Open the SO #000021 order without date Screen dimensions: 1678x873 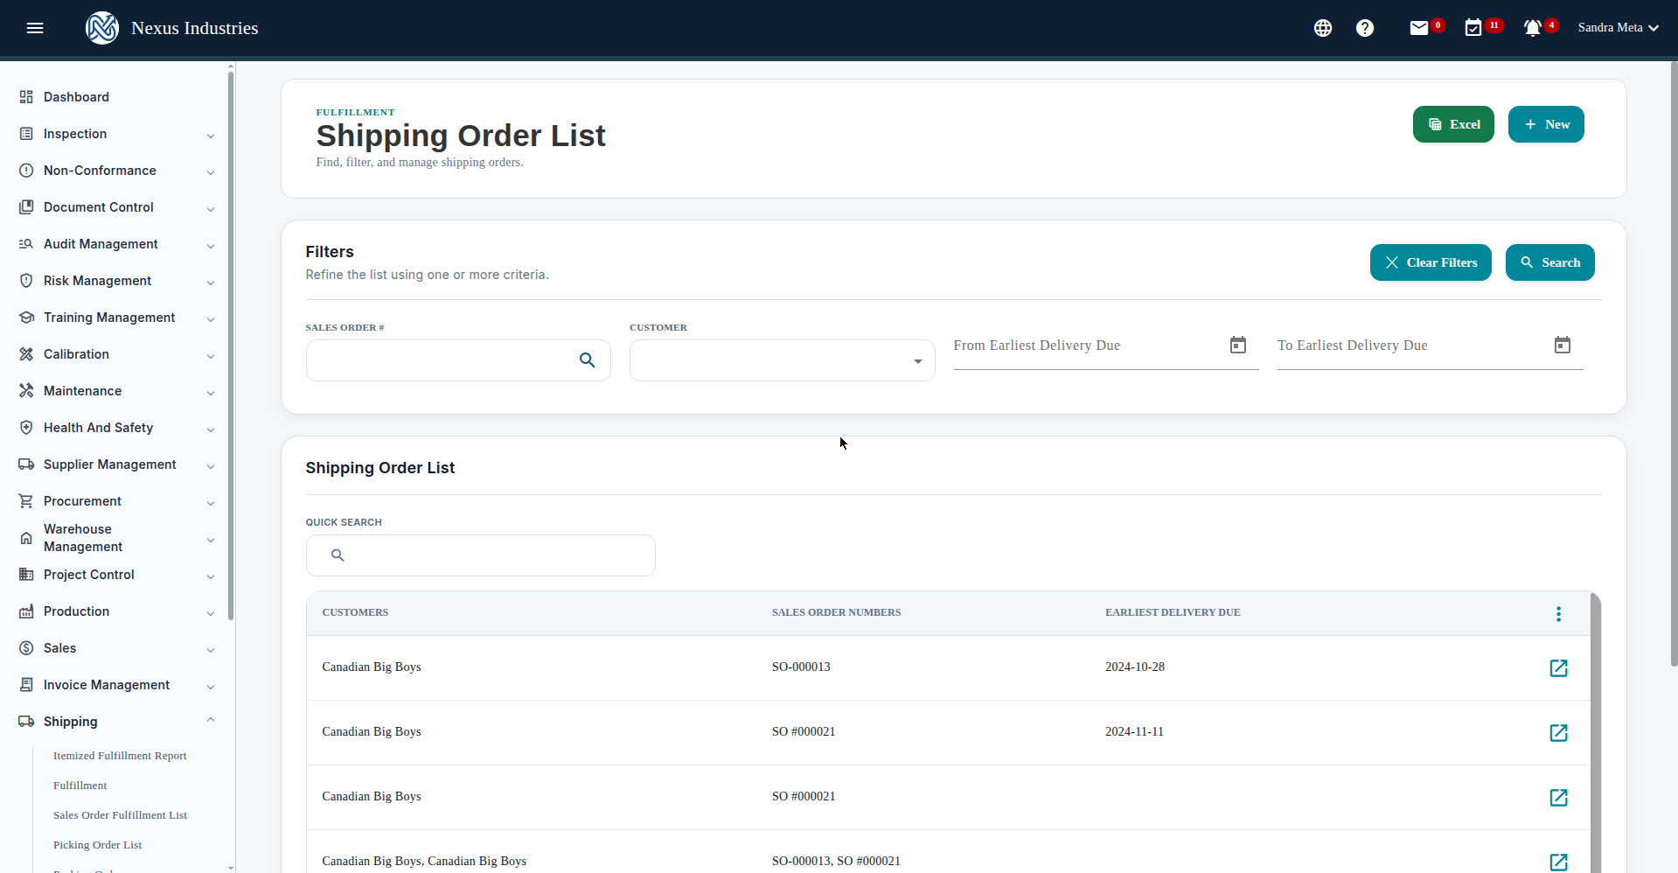click(x=1558, y=798)
